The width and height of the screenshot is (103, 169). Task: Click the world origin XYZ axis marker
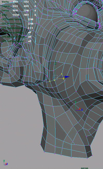[x=79, y=106]
